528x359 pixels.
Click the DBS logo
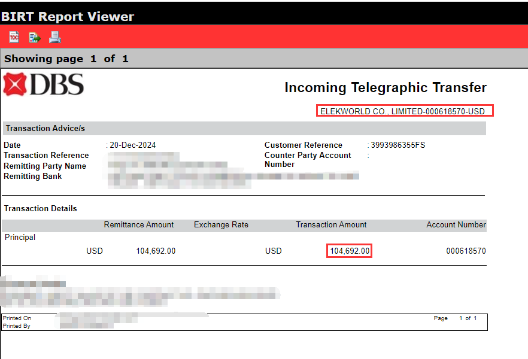[44, 84]
